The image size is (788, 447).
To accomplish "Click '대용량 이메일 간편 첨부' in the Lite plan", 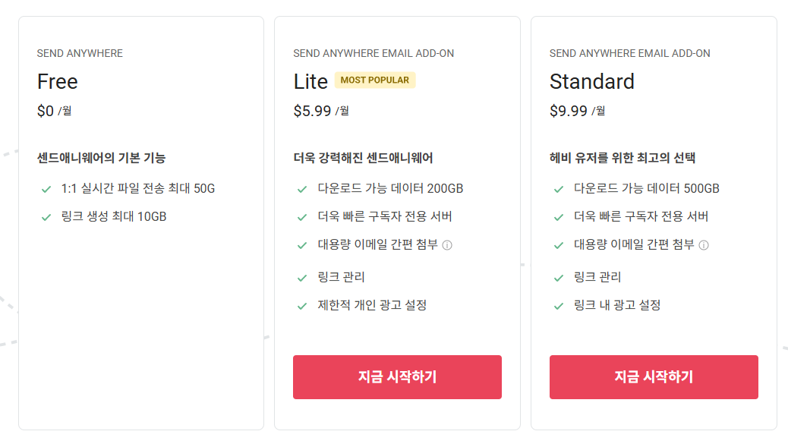I will click(x=377, y=244).
